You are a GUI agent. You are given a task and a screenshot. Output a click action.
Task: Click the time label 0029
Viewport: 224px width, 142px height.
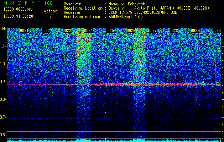click(x=195, y=31)
